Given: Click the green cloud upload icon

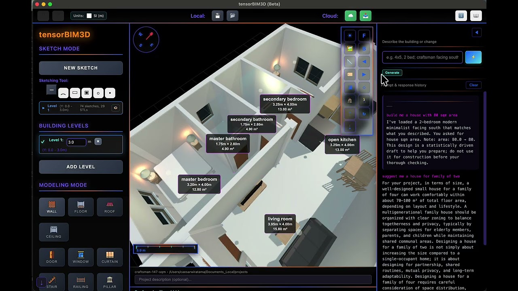Looking at the screenshot, I should click(350, 16).
